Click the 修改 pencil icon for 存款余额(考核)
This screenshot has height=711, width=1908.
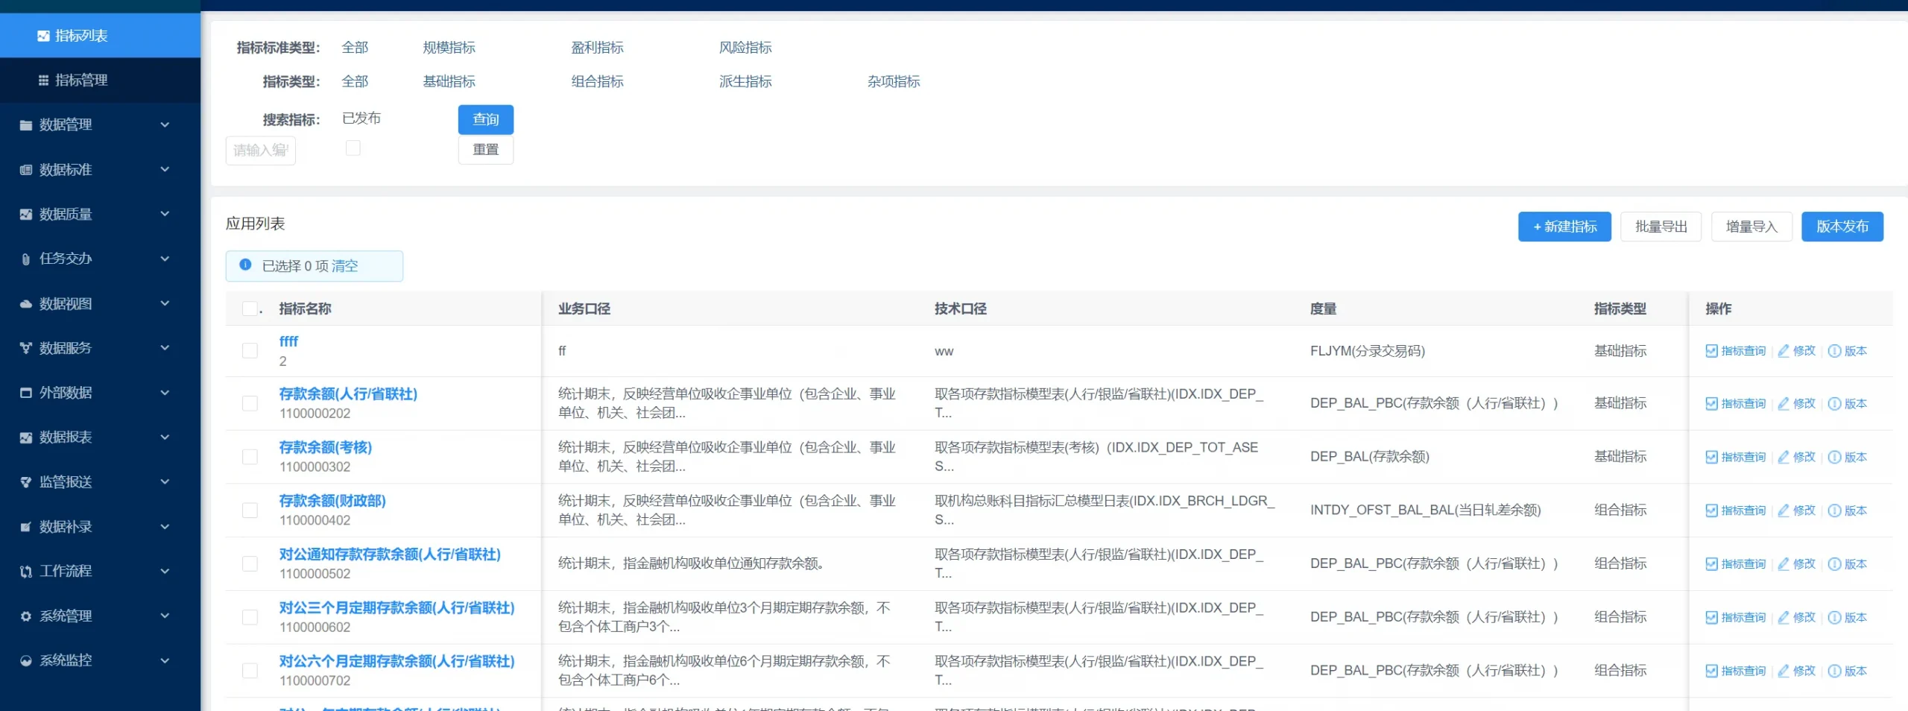tap(1784, 457)
